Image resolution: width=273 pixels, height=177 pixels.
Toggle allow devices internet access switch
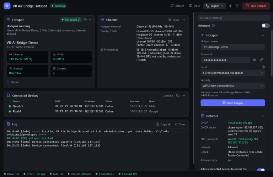[x=261, y=170]
